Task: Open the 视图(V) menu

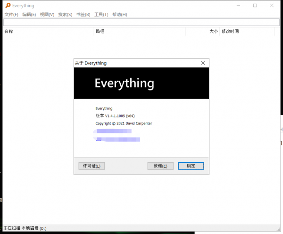Action: tap(47, 15)
